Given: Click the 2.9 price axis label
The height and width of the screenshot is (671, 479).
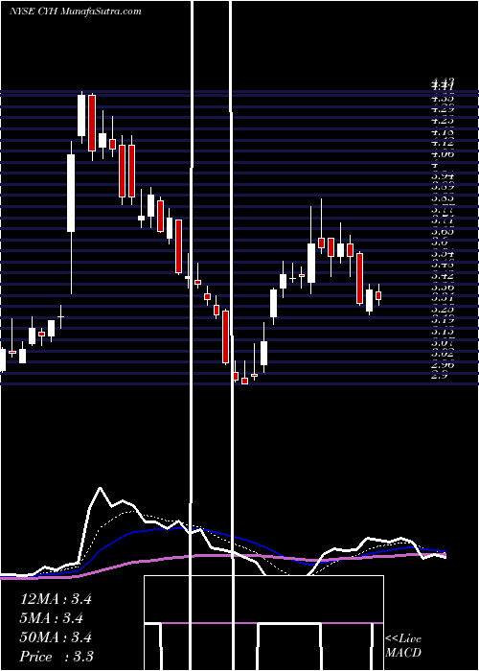Looking at the screenshot, I should 441,376.
